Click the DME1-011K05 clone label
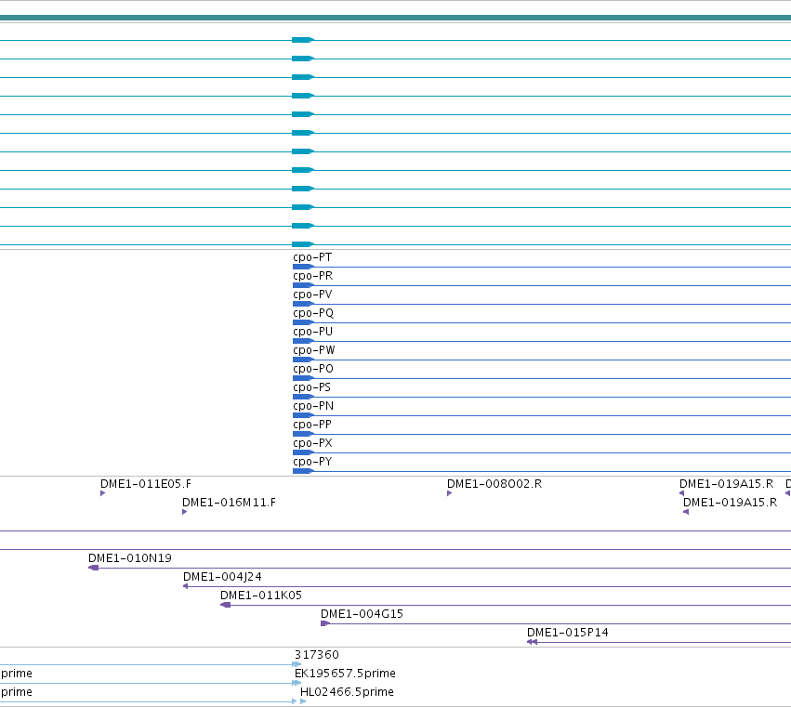Viewport: 791px width, 707px height. click(261, 596)
